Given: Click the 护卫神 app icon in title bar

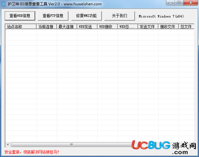Looking at the screenshot, I should [x=4, y=4].
